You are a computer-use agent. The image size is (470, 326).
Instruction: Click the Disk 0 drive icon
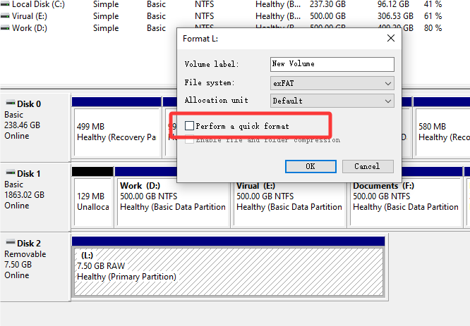click(10, 104)
